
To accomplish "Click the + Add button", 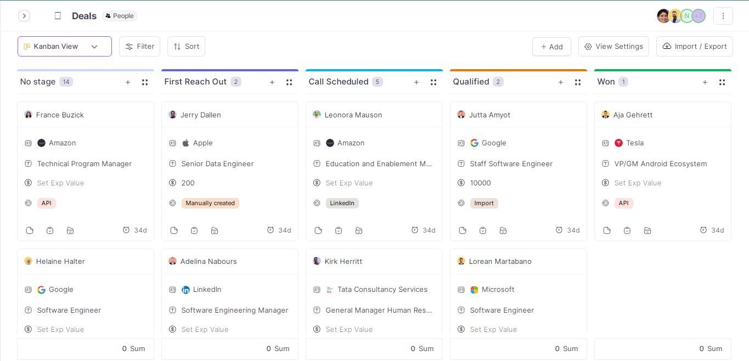I will point(551,47).
